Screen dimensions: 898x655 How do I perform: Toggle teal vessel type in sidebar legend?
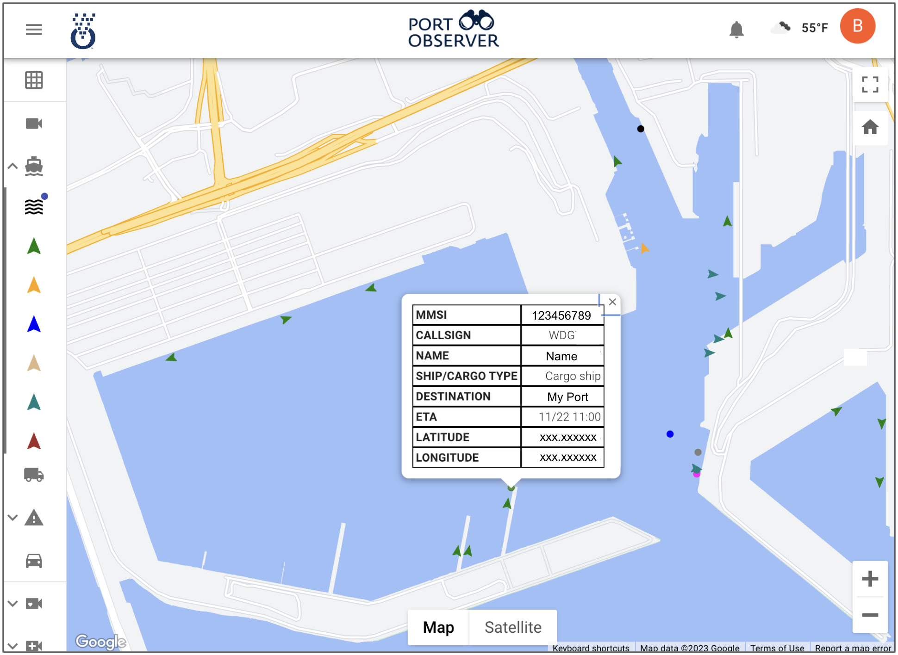click(34, 402)
